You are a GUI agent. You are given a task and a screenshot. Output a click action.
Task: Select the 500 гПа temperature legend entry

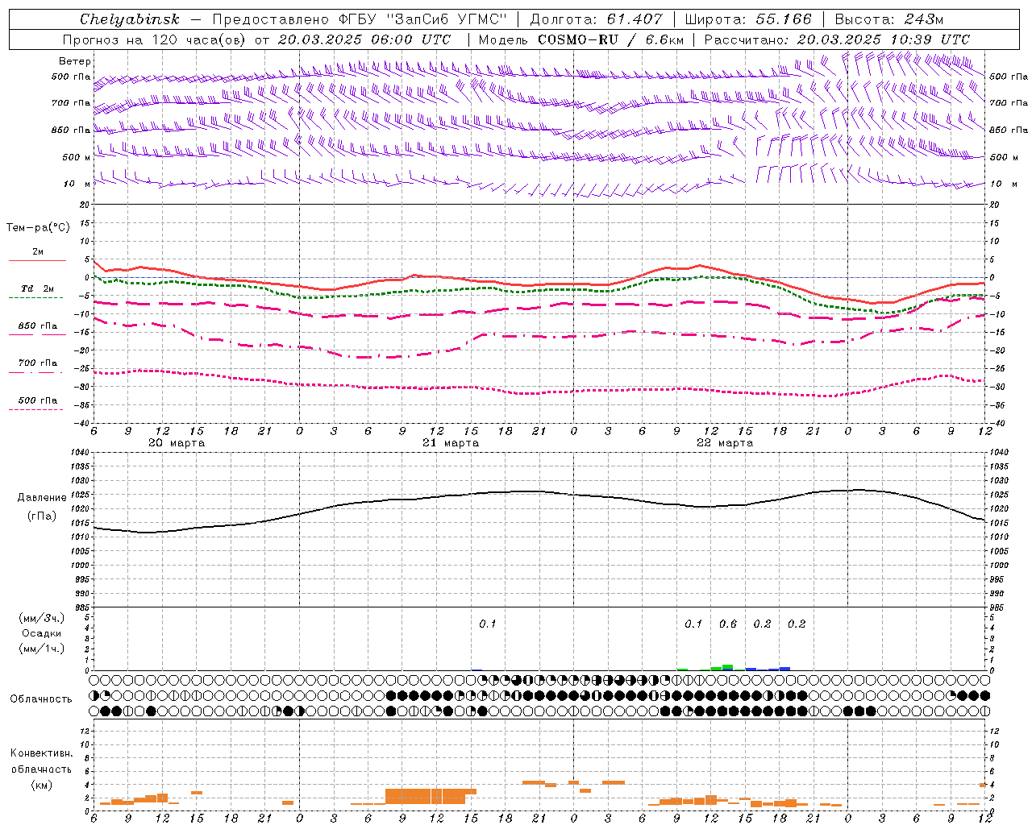click(x=38, y=400)
